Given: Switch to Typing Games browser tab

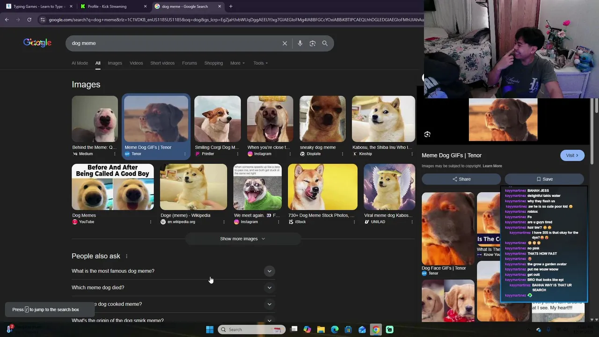Looking at the screenshot, I should (38, 7).
